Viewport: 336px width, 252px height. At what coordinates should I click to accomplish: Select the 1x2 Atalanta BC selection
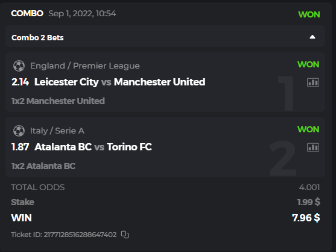click(43, 166)
